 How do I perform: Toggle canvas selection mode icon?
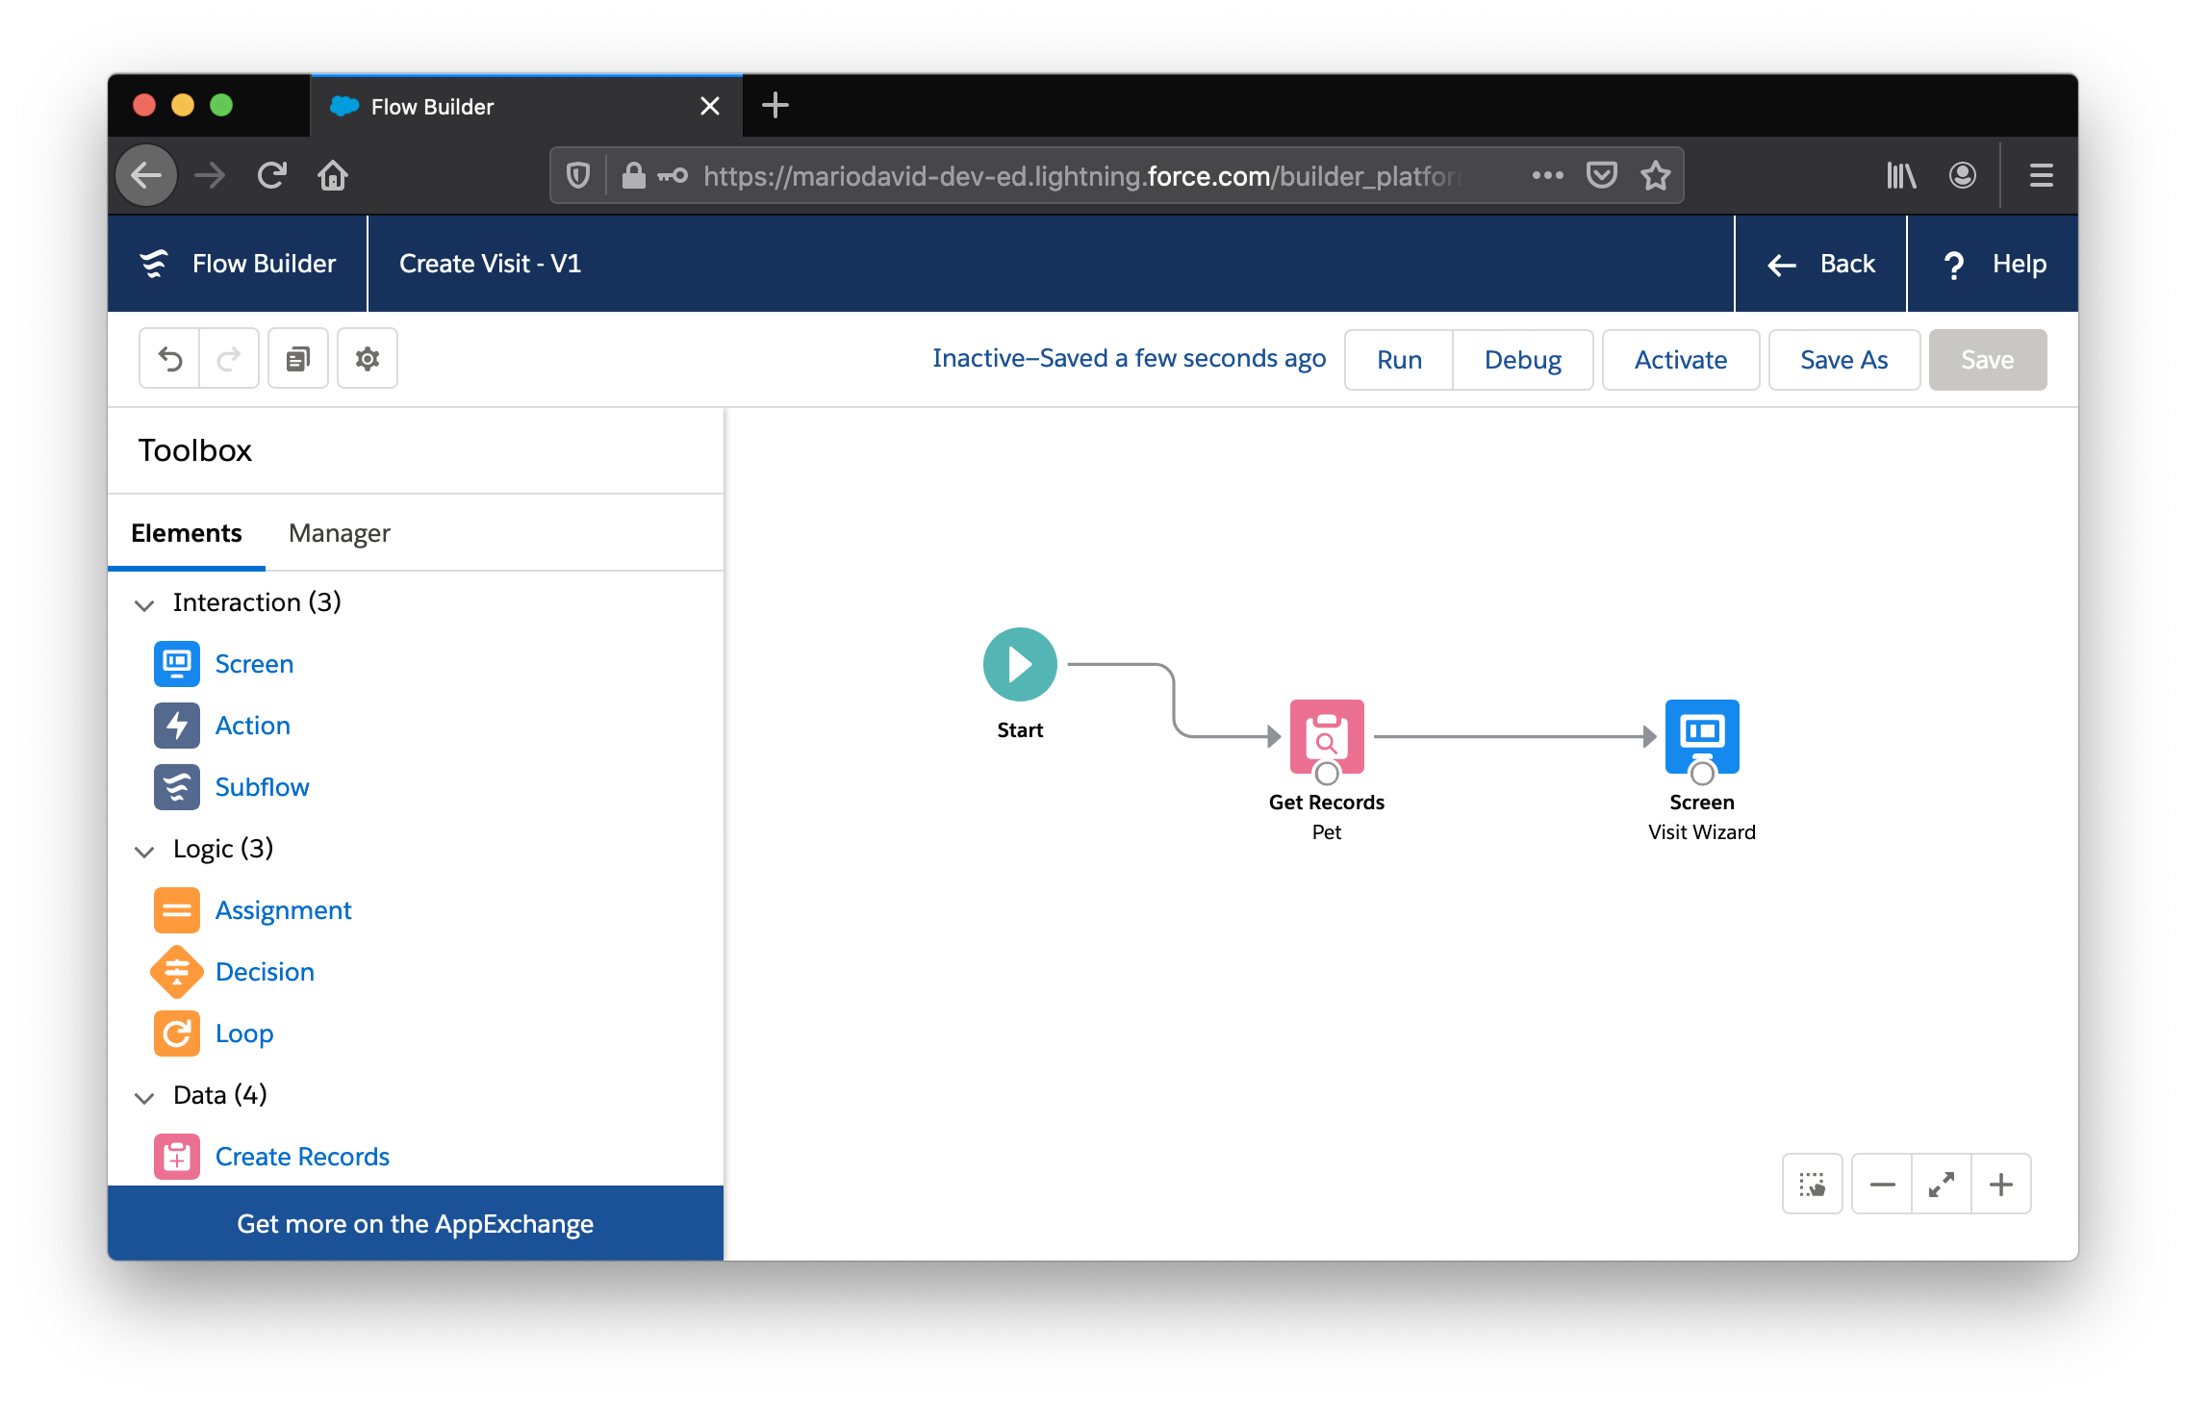1812,1184
